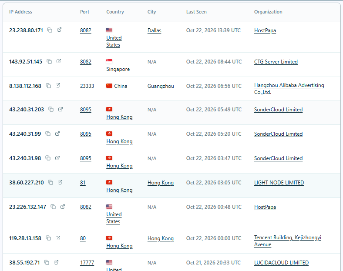The width and height of the screenshot is (343, 271).
Task: Open port 81 link
Action: [83, 183]
